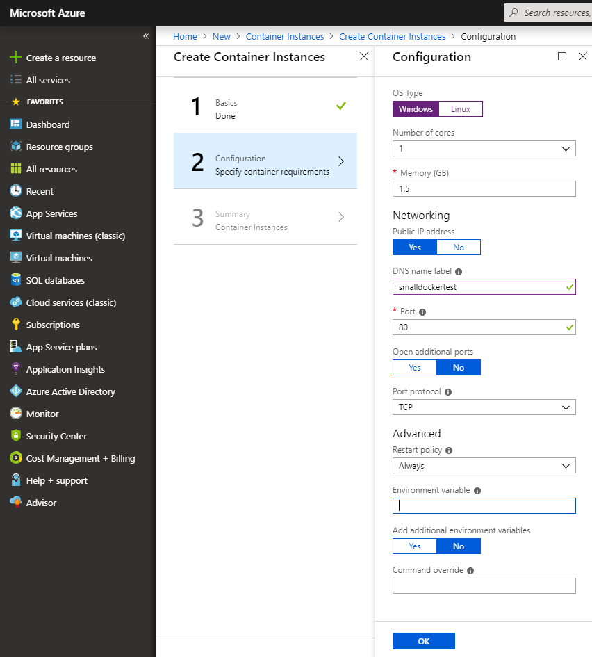592x657 pixels.
Task: Collapse the sidebar with double chevron
Action: 146,36
